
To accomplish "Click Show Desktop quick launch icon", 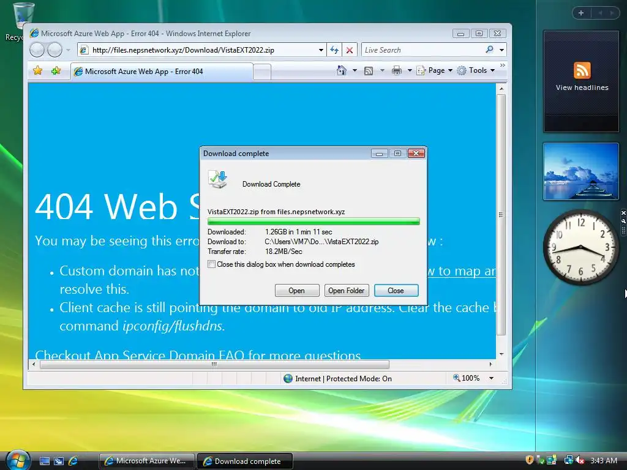I will click(x=45, y=461).
